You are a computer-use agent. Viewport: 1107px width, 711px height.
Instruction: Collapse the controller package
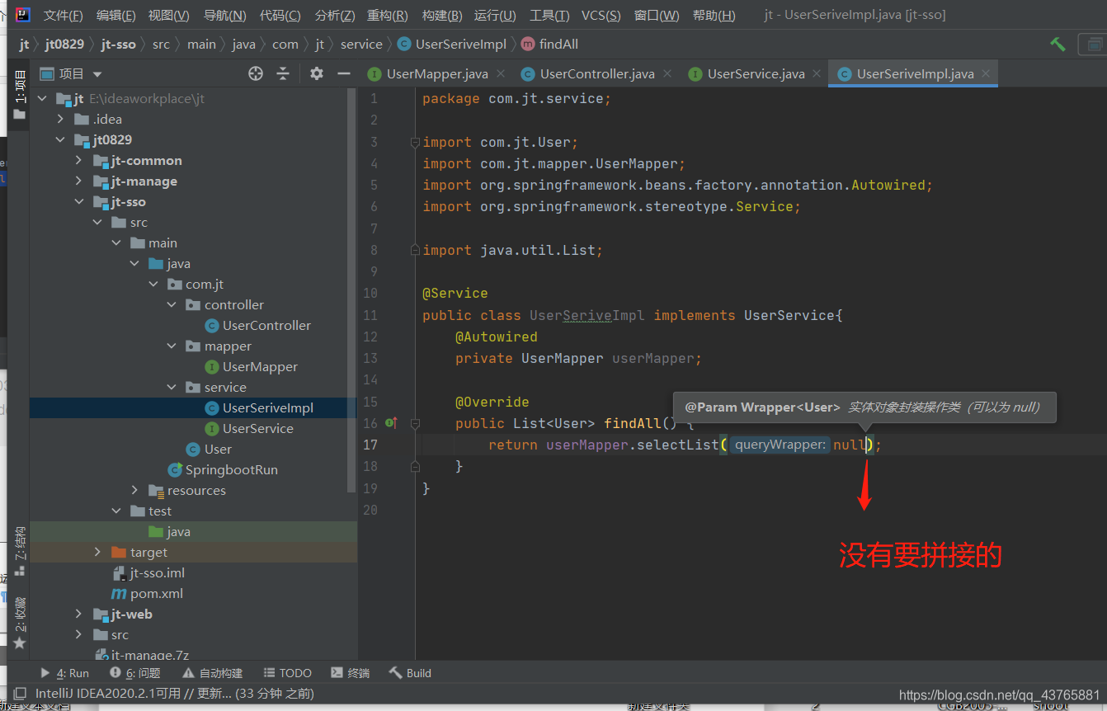click(x=172, y=304)
